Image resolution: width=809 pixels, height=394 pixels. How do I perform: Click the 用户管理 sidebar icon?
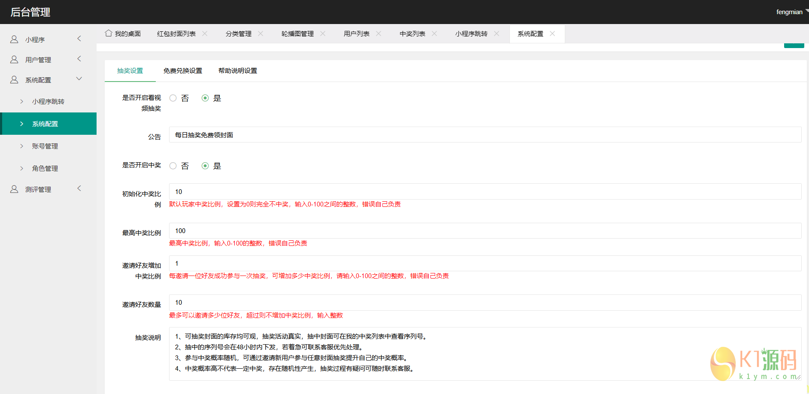tap(13, 59)
